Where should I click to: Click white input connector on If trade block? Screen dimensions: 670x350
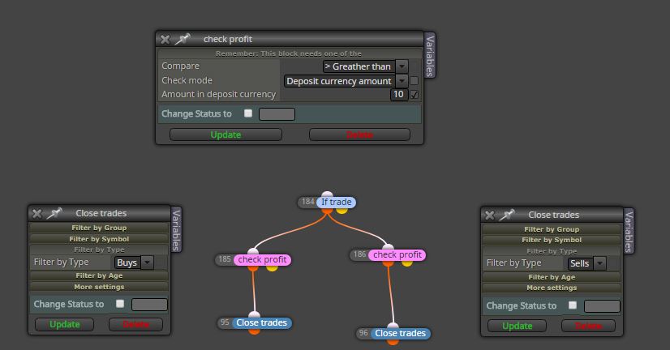[x=328, y=194]
